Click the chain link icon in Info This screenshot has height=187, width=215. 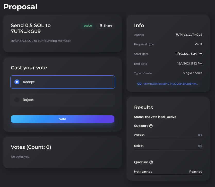point(140,84)
